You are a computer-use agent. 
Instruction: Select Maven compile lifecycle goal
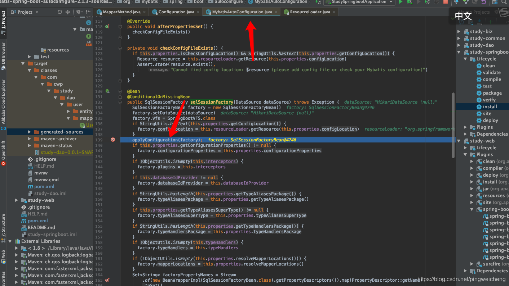pyautogui.click(x=492, y=80)
